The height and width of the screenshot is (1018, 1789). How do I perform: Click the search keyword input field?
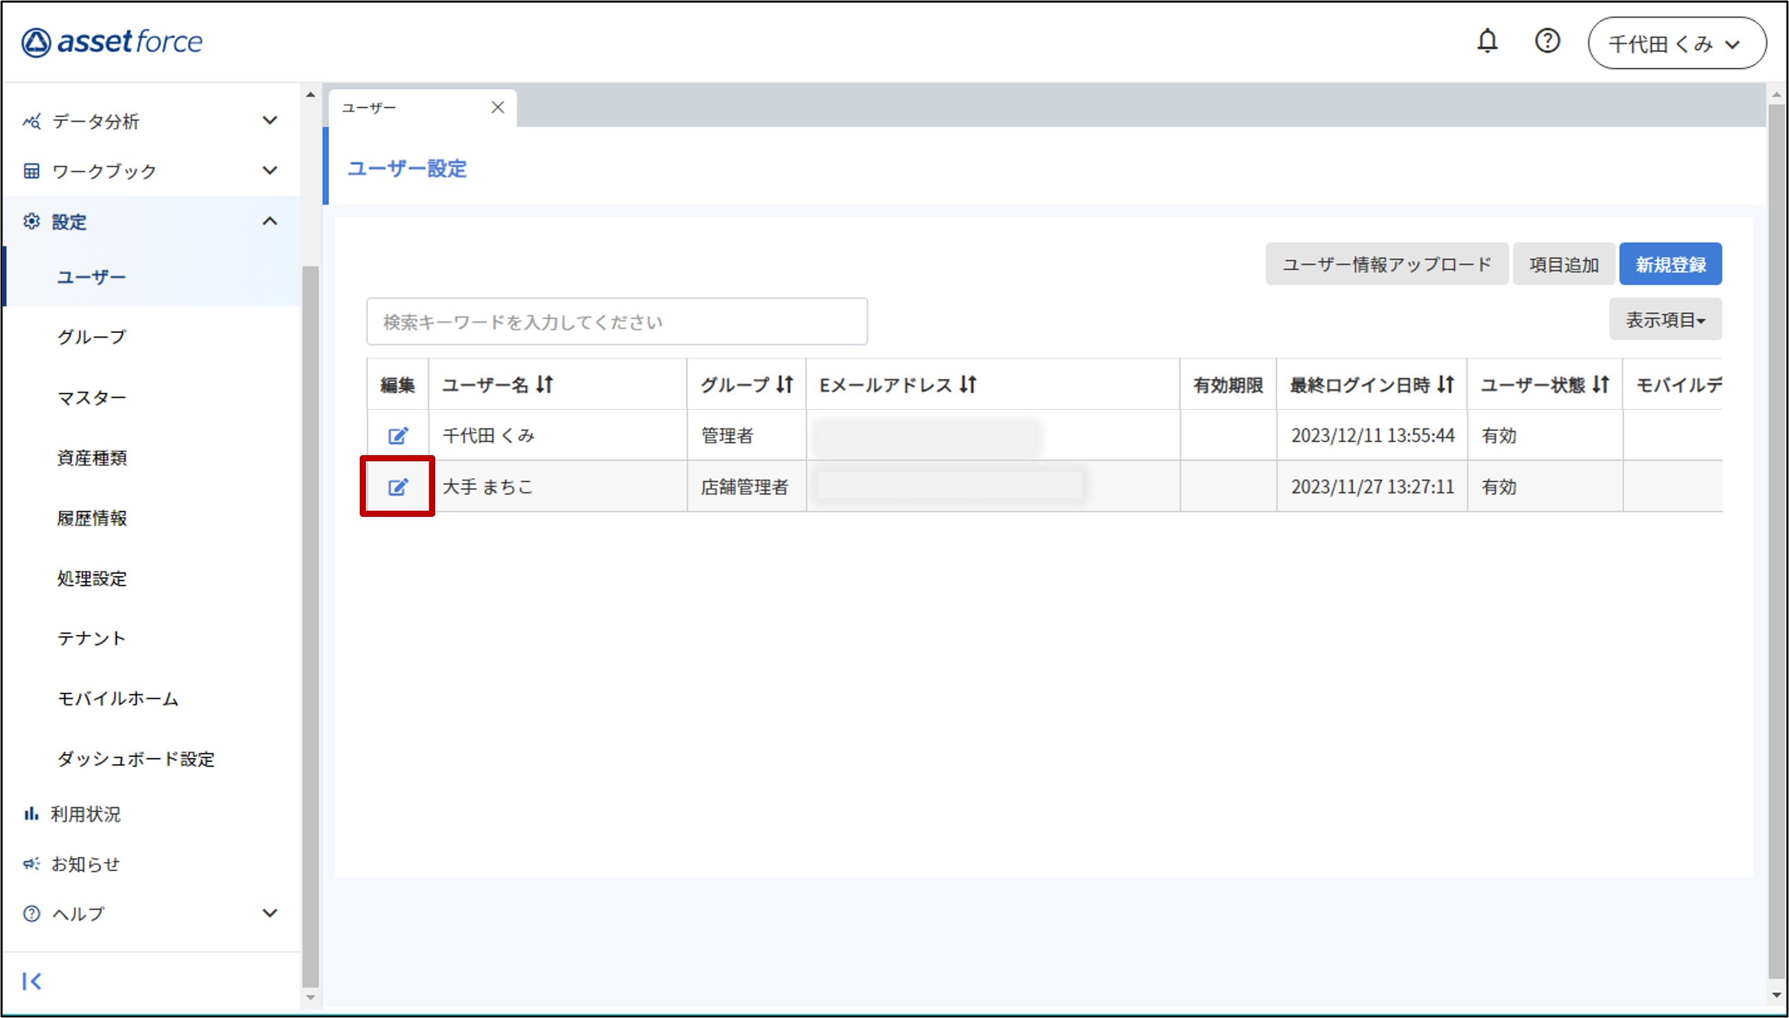coord(616,322)
